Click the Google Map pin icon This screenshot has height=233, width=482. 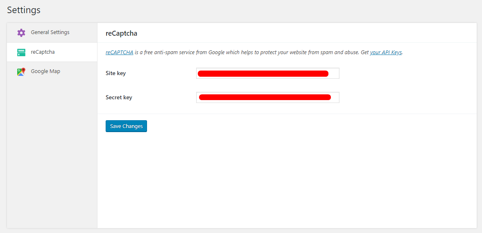tap(21, 72)
